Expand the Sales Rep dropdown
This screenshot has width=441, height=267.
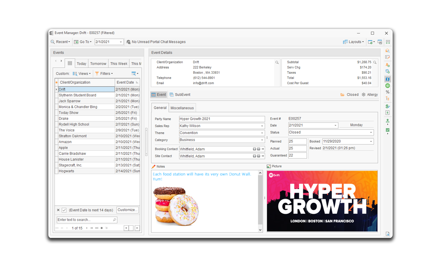[x=262, y=126]
